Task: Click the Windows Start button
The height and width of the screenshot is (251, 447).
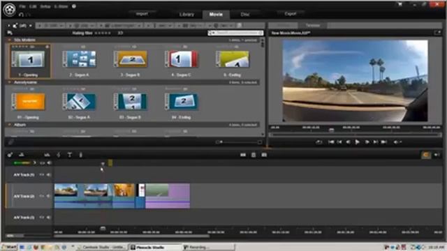Action: [x=9, y=248]
